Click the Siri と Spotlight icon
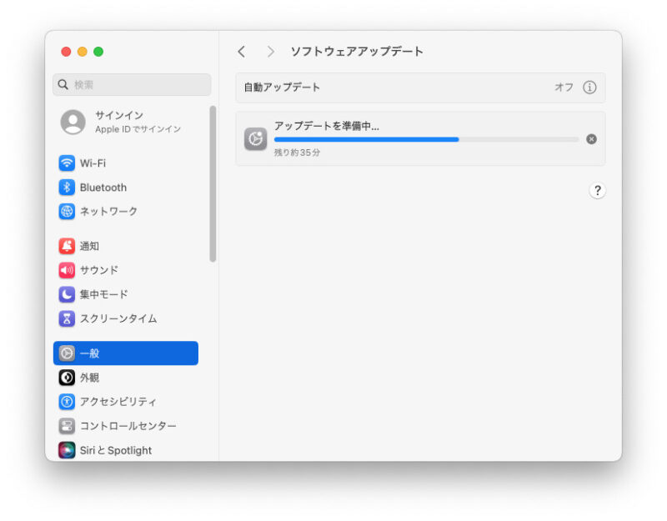 coord(67,450)
